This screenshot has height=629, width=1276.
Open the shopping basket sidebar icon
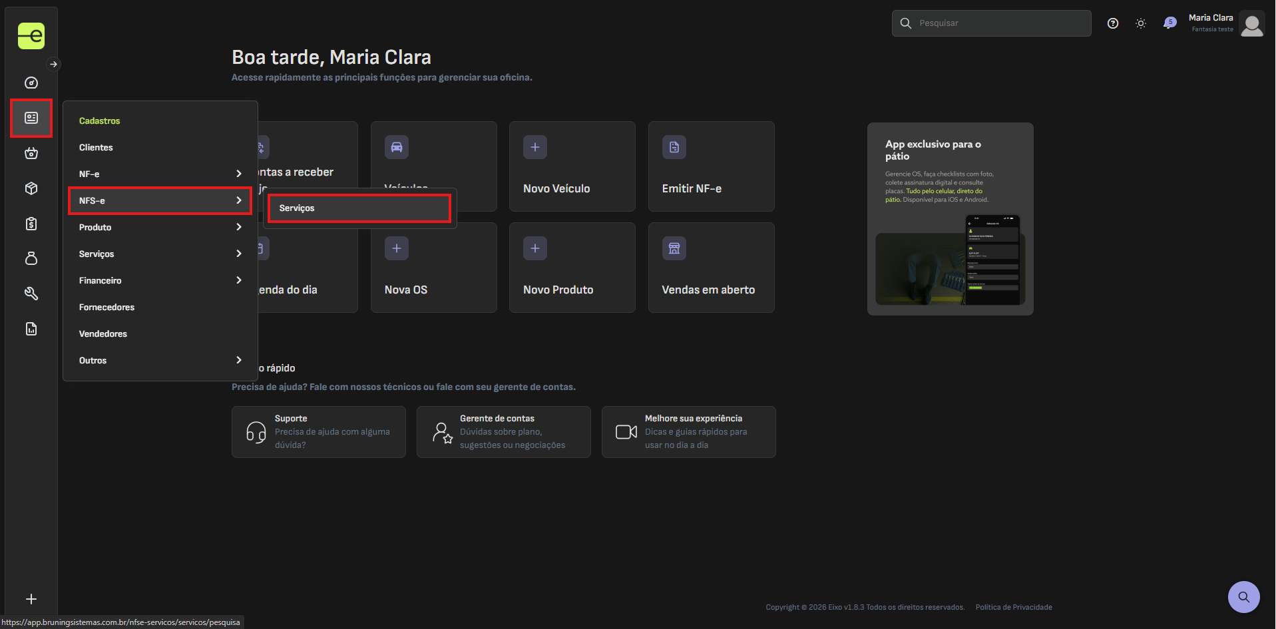point(31,153)
